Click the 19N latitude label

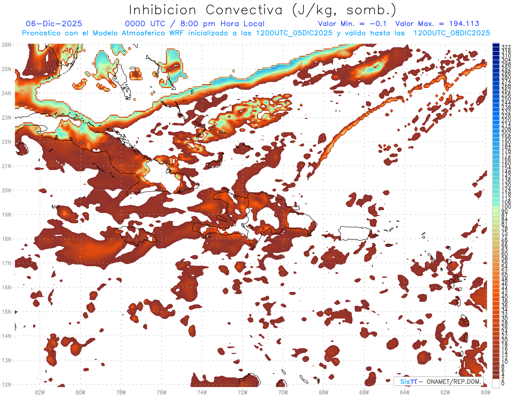(x=6, y=214)
